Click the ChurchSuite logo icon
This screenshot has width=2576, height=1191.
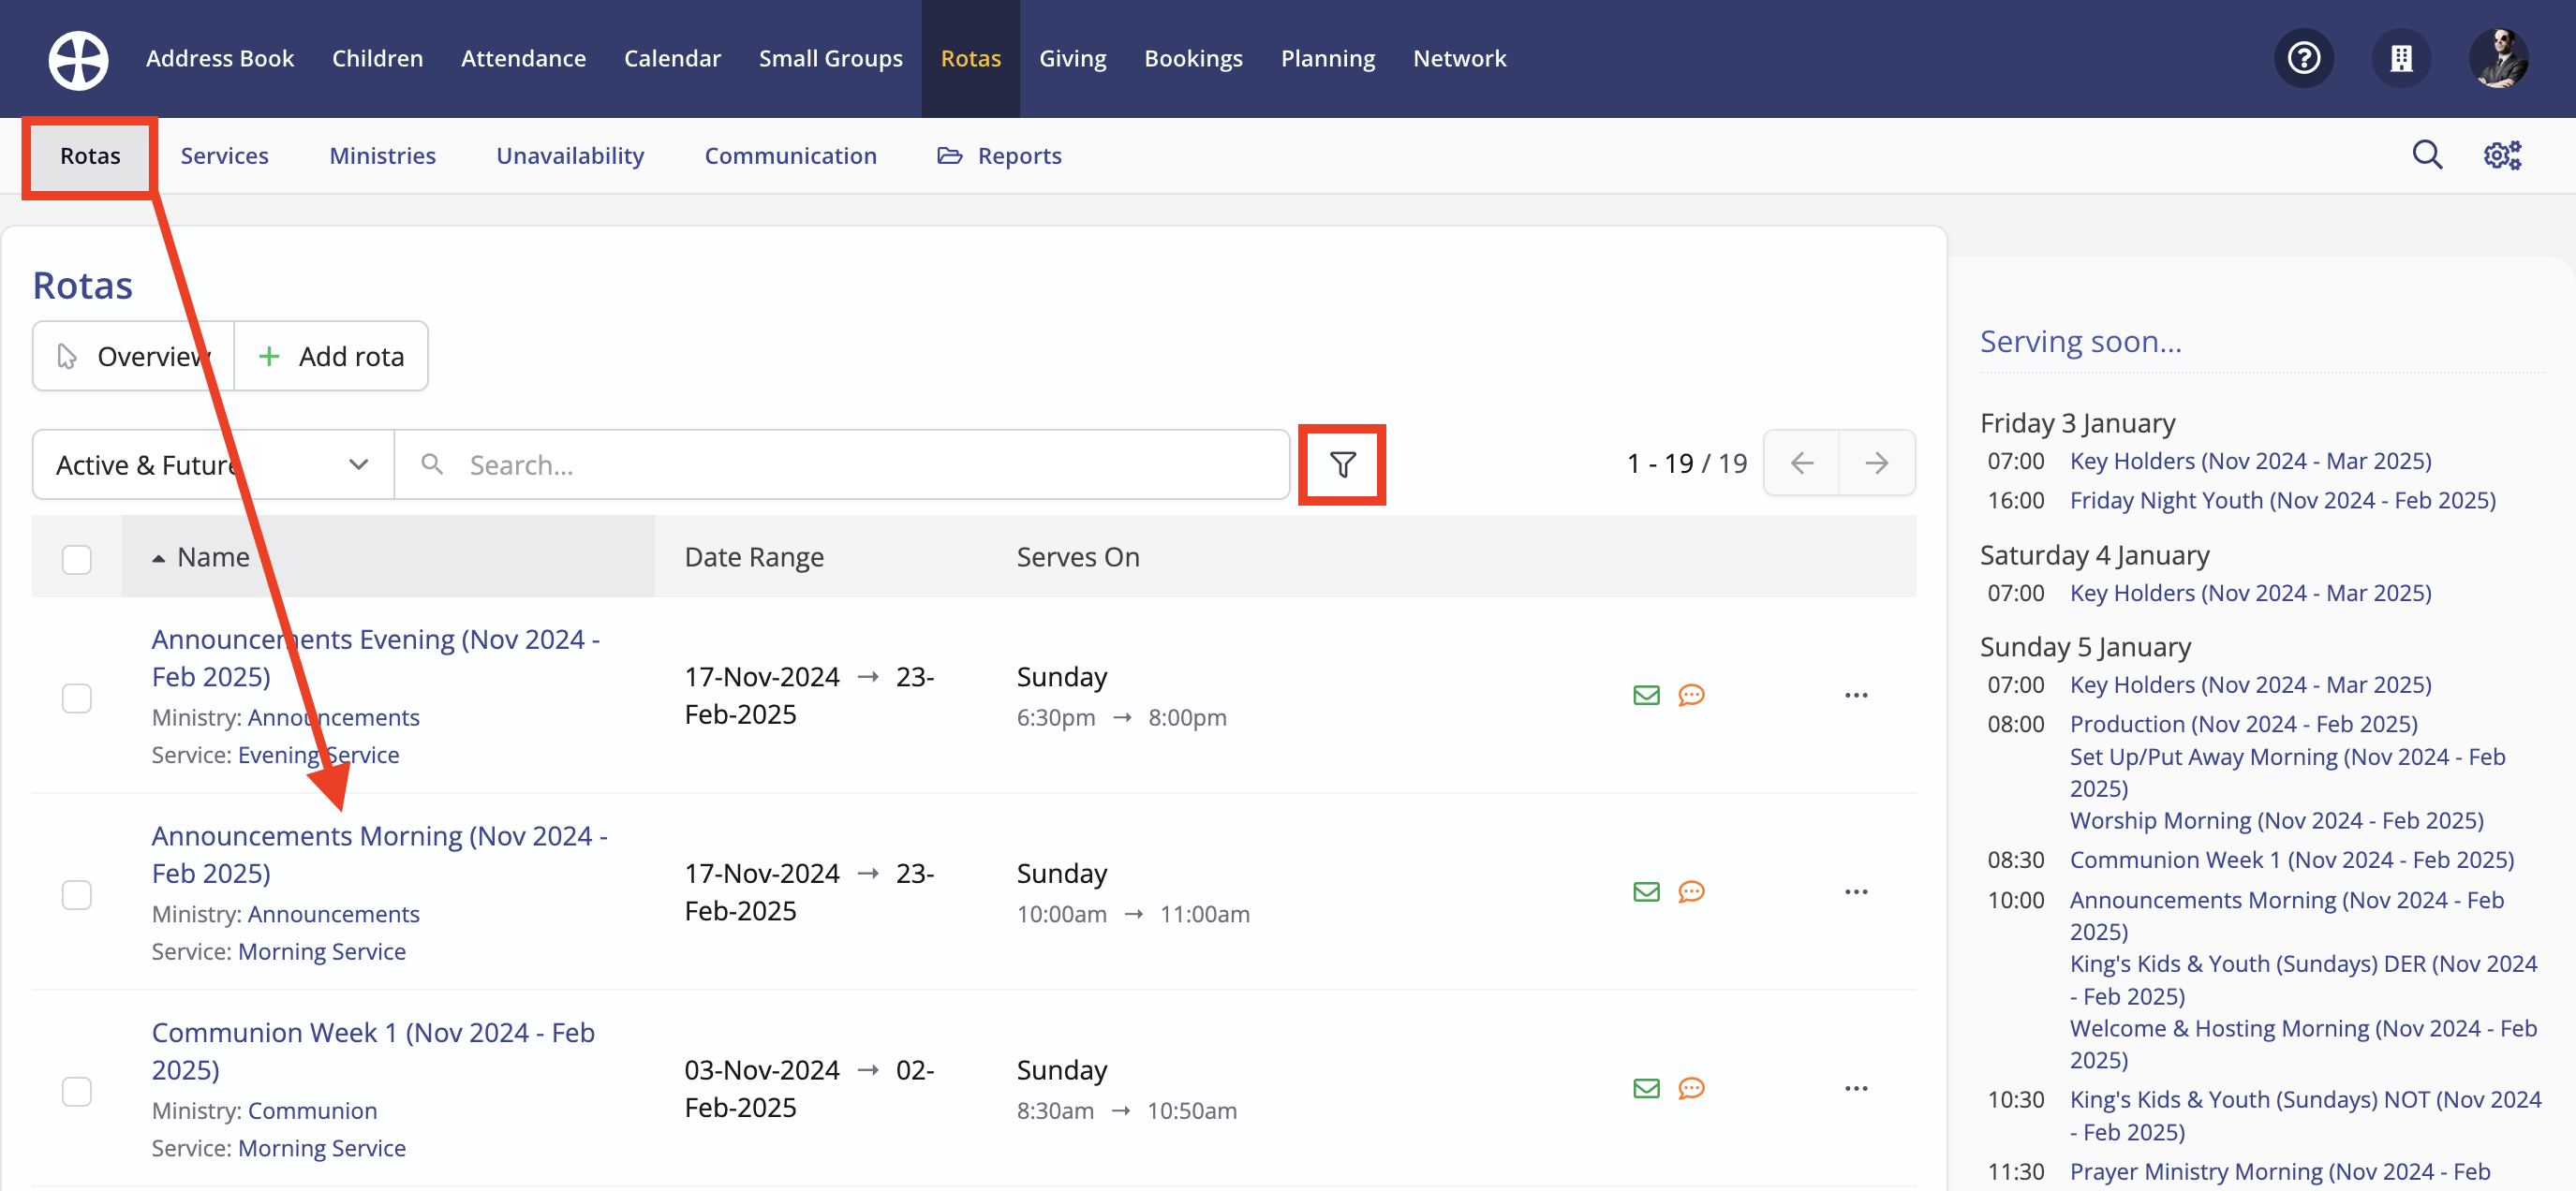click(x=77, y=59)
